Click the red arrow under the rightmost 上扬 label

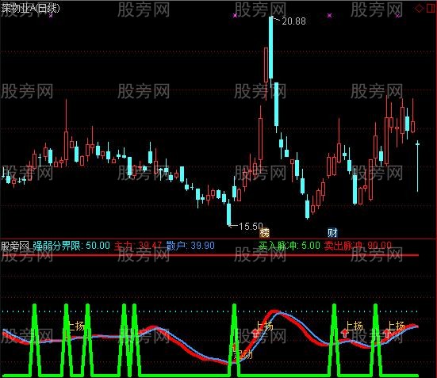387,333
